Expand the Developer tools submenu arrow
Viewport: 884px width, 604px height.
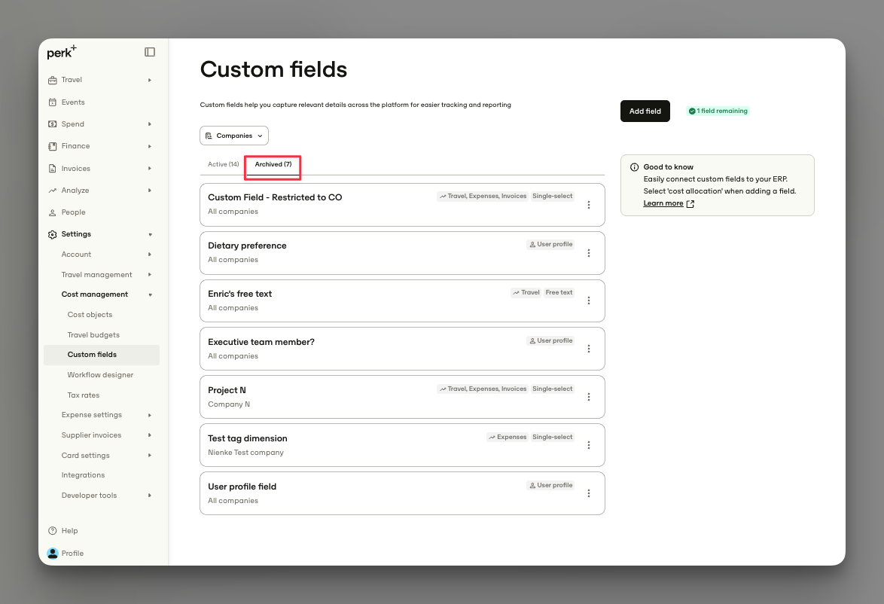149,496
